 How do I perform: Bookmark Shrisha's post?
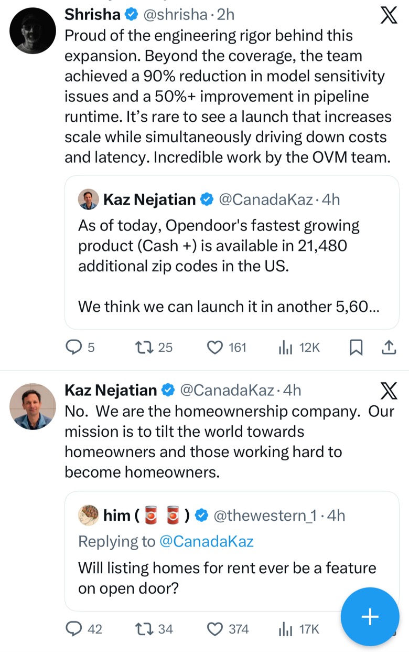tap(356, 347)
